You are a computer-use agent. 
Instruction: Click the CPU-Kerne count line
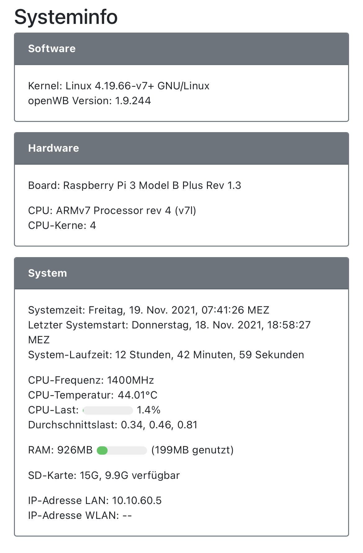pyautogui.click(x=62, y=225)
